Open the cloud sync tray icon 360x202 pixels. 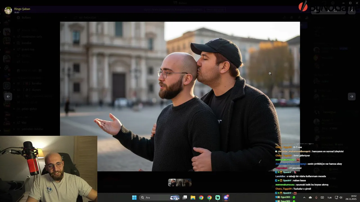(310, 198)
